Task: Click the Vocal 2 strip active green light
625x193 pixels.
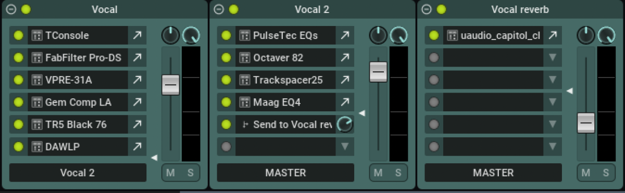Action: coord(234,9)
